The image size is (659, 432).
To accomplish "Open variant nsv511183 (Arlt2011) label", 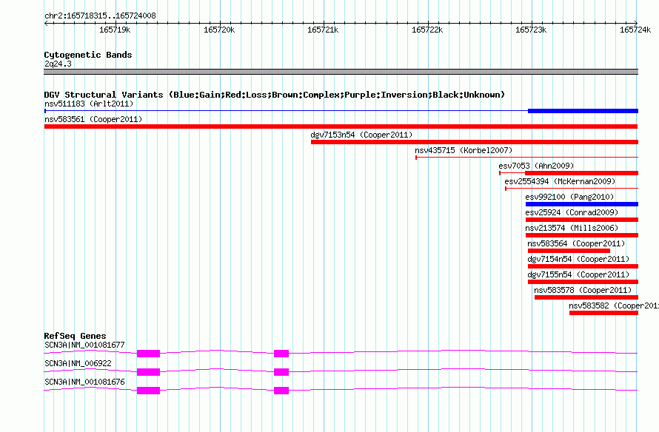I will click(x=89, y=104).
